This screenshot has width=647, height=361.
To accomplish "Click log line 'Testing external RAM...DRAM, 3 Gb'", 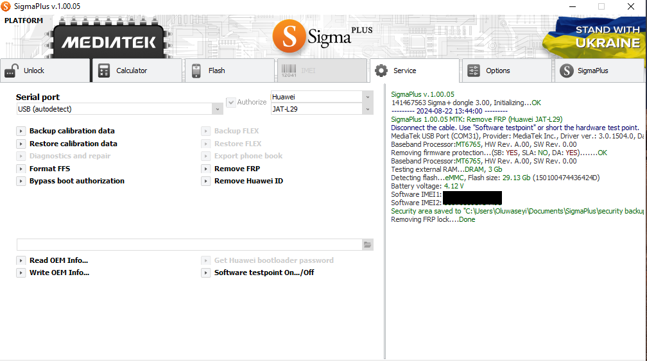I will [x=447, y=169].
